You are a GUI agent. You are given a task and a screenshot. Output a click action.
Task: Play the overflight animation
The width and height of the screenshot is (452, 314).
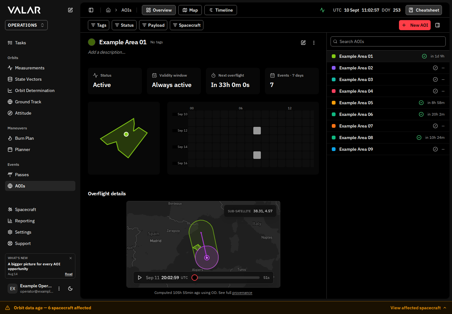[x=140, y=278]
